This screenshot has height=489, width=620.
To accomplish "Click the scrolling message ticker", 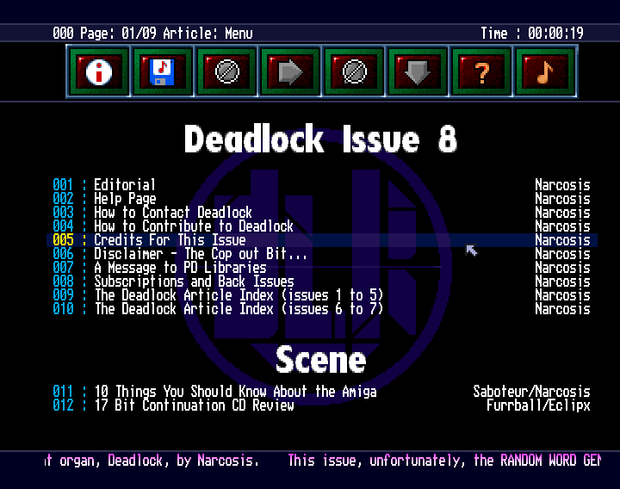I will click(x=322, y=461).
